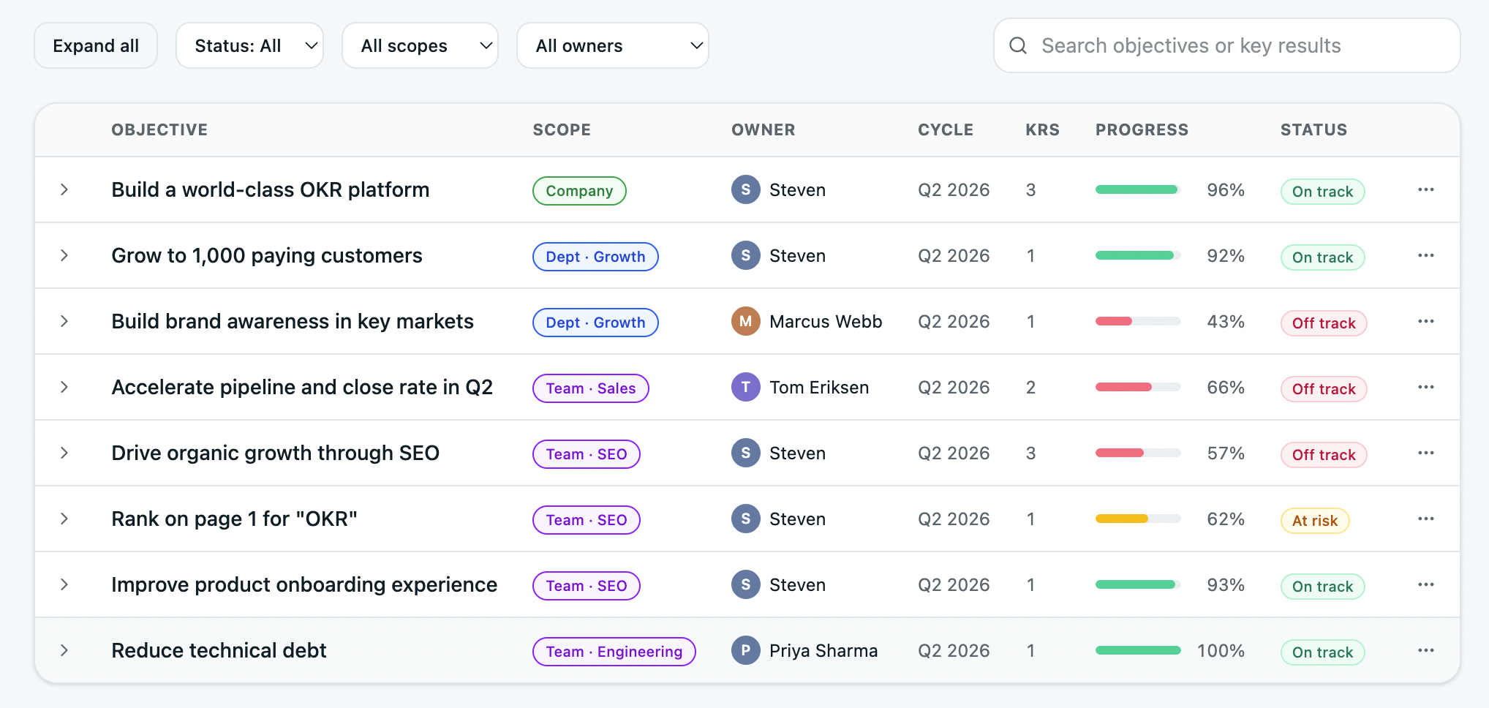The image size is (1489, 708).
Task: Click owner name Priya Sharma
Action: (x=823, y=650)
